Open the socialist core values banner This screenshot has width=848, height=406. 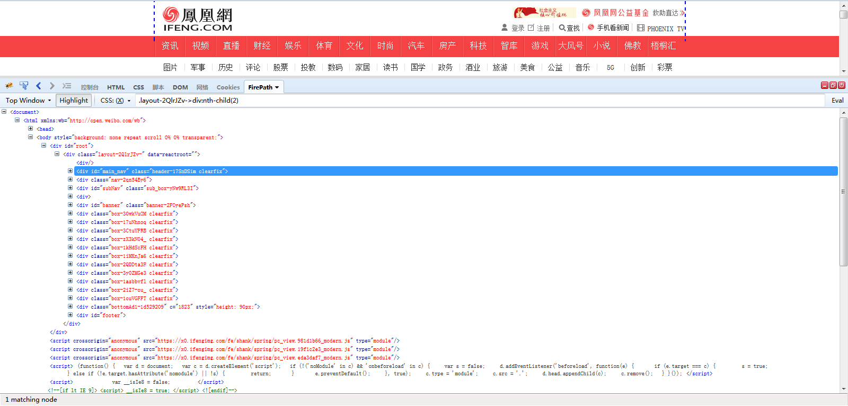click(x=544, y=13)
